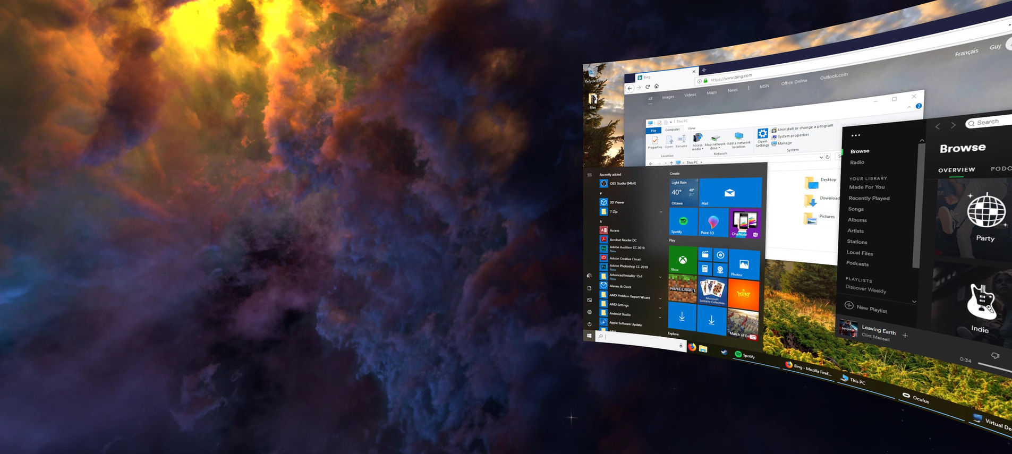Click the Power icon in Start menu
Image resolution: width=1012 pixels, height=454 pixels.
[589, 324]
